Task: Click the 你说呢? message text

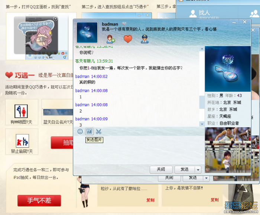Action: point(87,53)
